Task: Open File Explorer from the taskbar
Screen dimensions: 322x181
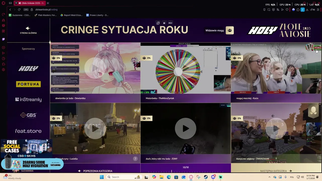Action: [x=161, y=177]
